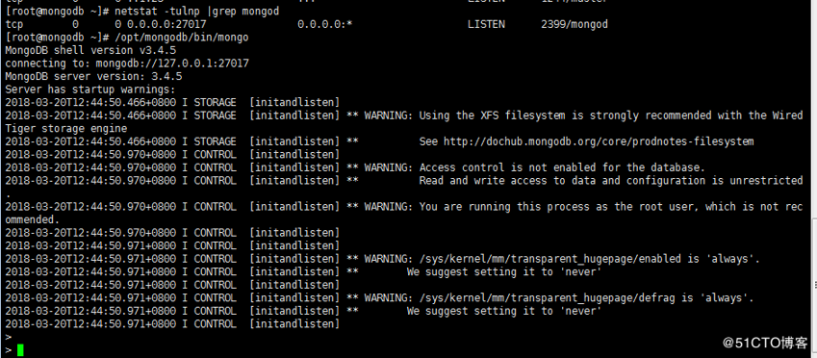
Task: Click the /opt/mongodb/bin/mongo command text
Action: [181, 38]
